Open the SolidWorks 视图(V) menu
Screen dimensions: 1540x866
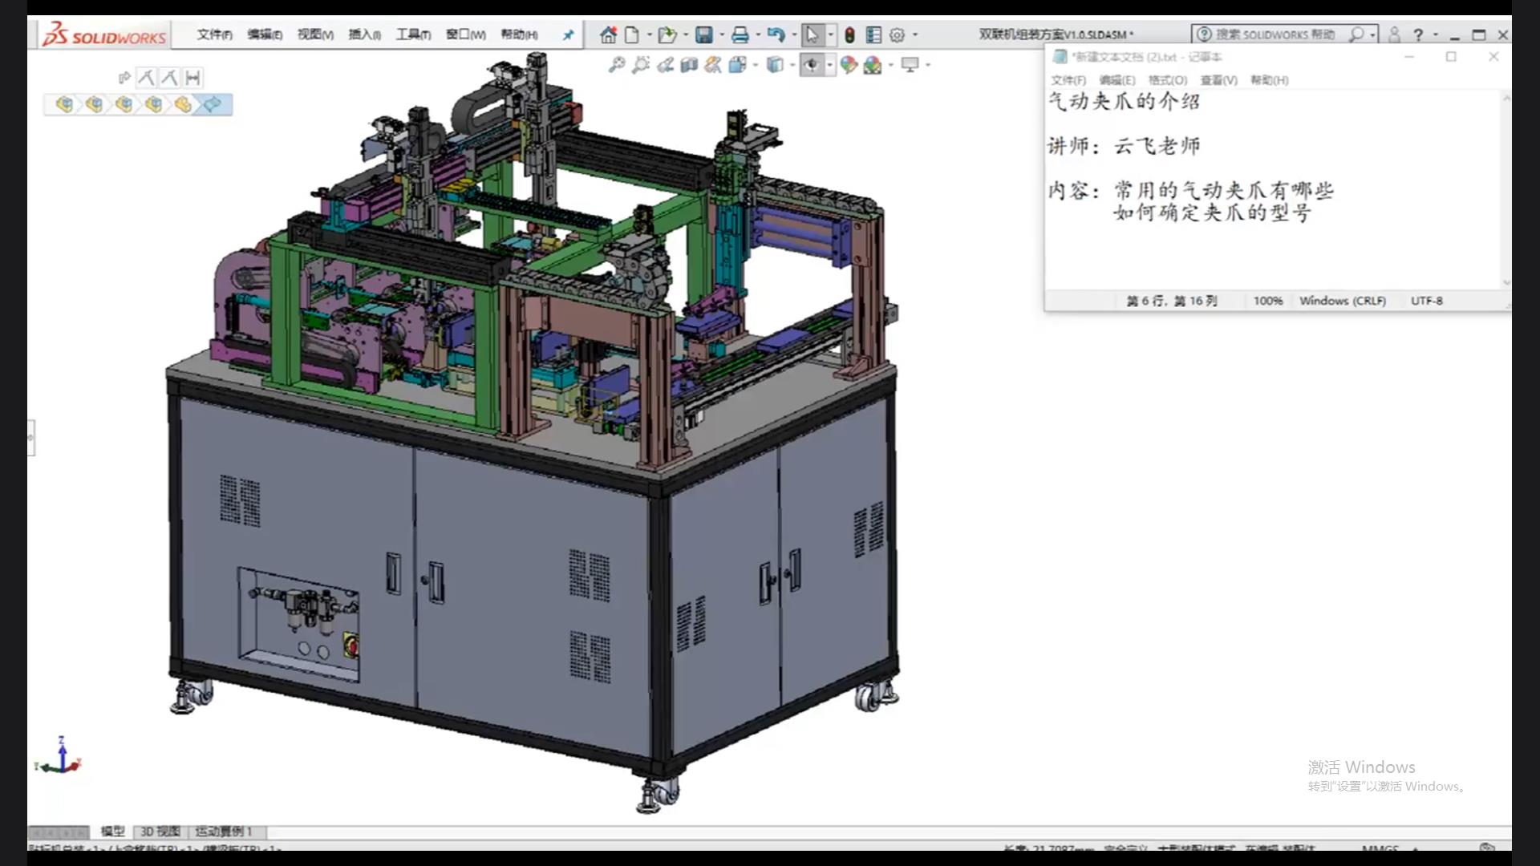click(315, 34)
